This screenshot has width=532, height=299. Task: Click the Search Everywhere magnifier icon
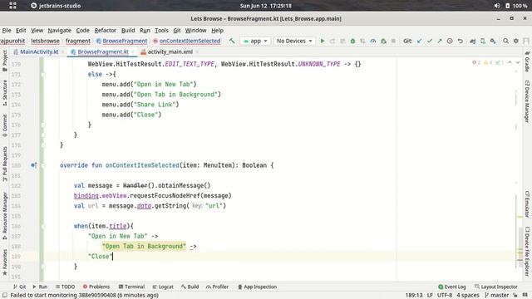505,41
